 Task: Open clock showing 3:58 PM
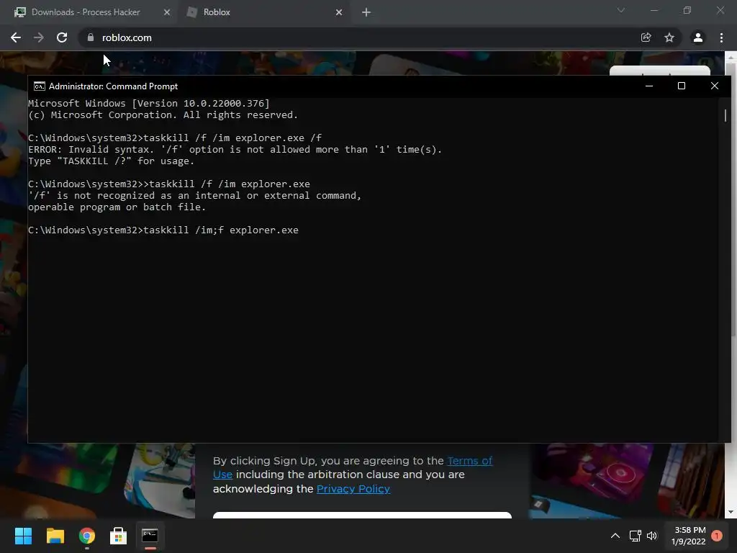tap(689, 536)
